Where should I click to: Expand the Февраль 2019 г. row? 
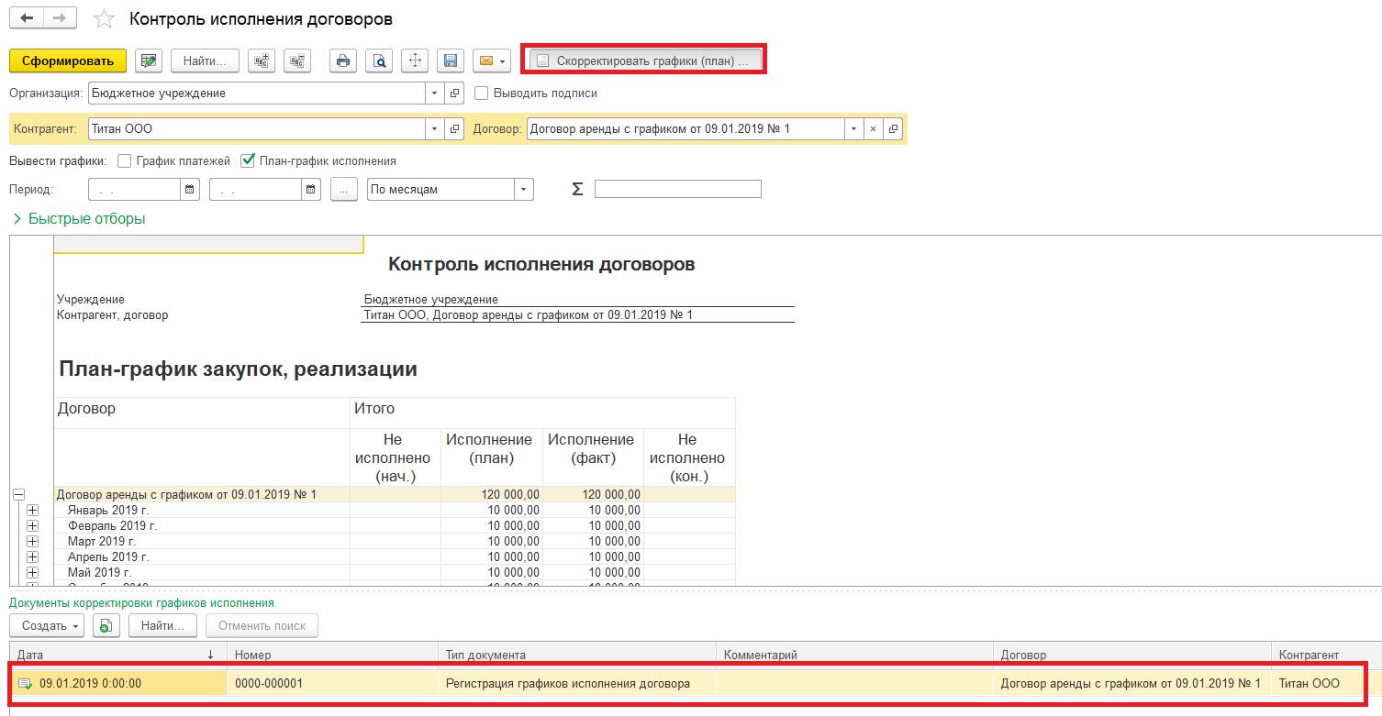pyautogui.click(x=33, y=526)
